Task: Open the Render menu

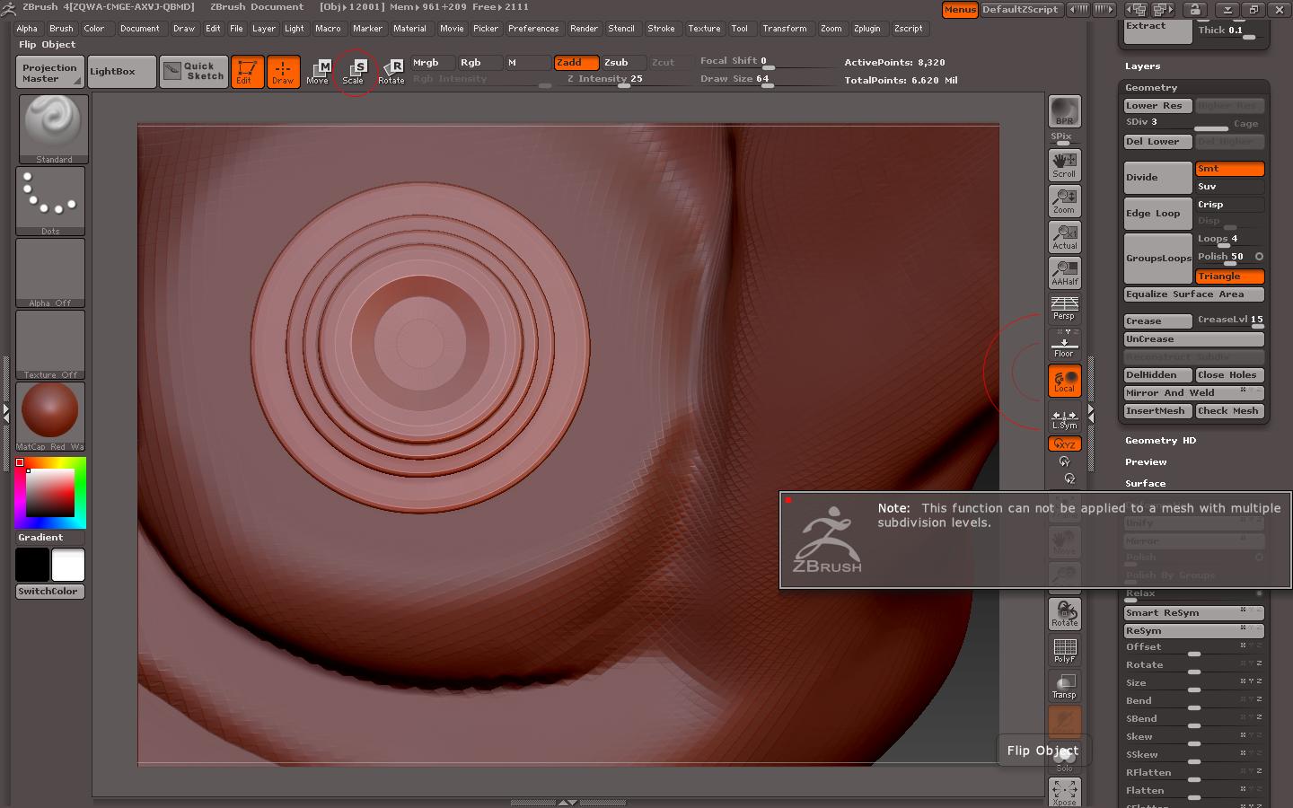Action: 584,29
